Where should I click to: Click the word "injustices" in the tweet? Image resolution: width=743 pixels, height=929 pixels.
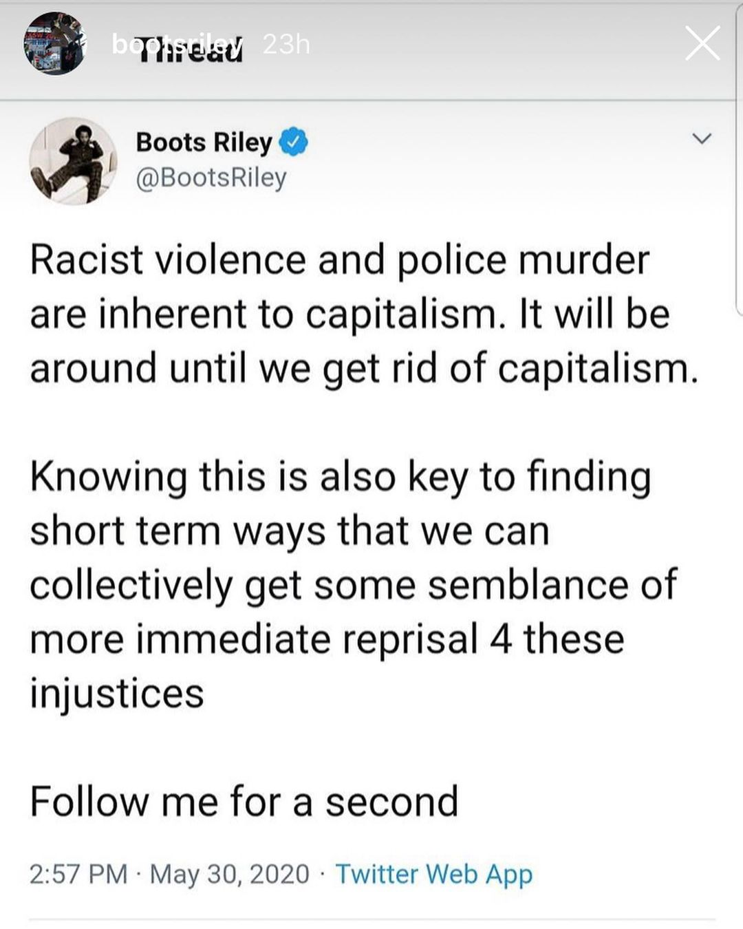coord(117,692)
